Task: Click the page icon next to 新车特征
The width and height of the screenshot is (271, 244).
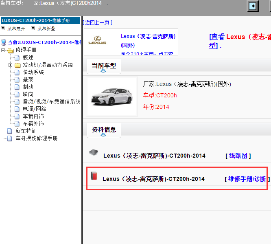Action: coord(10,131)
